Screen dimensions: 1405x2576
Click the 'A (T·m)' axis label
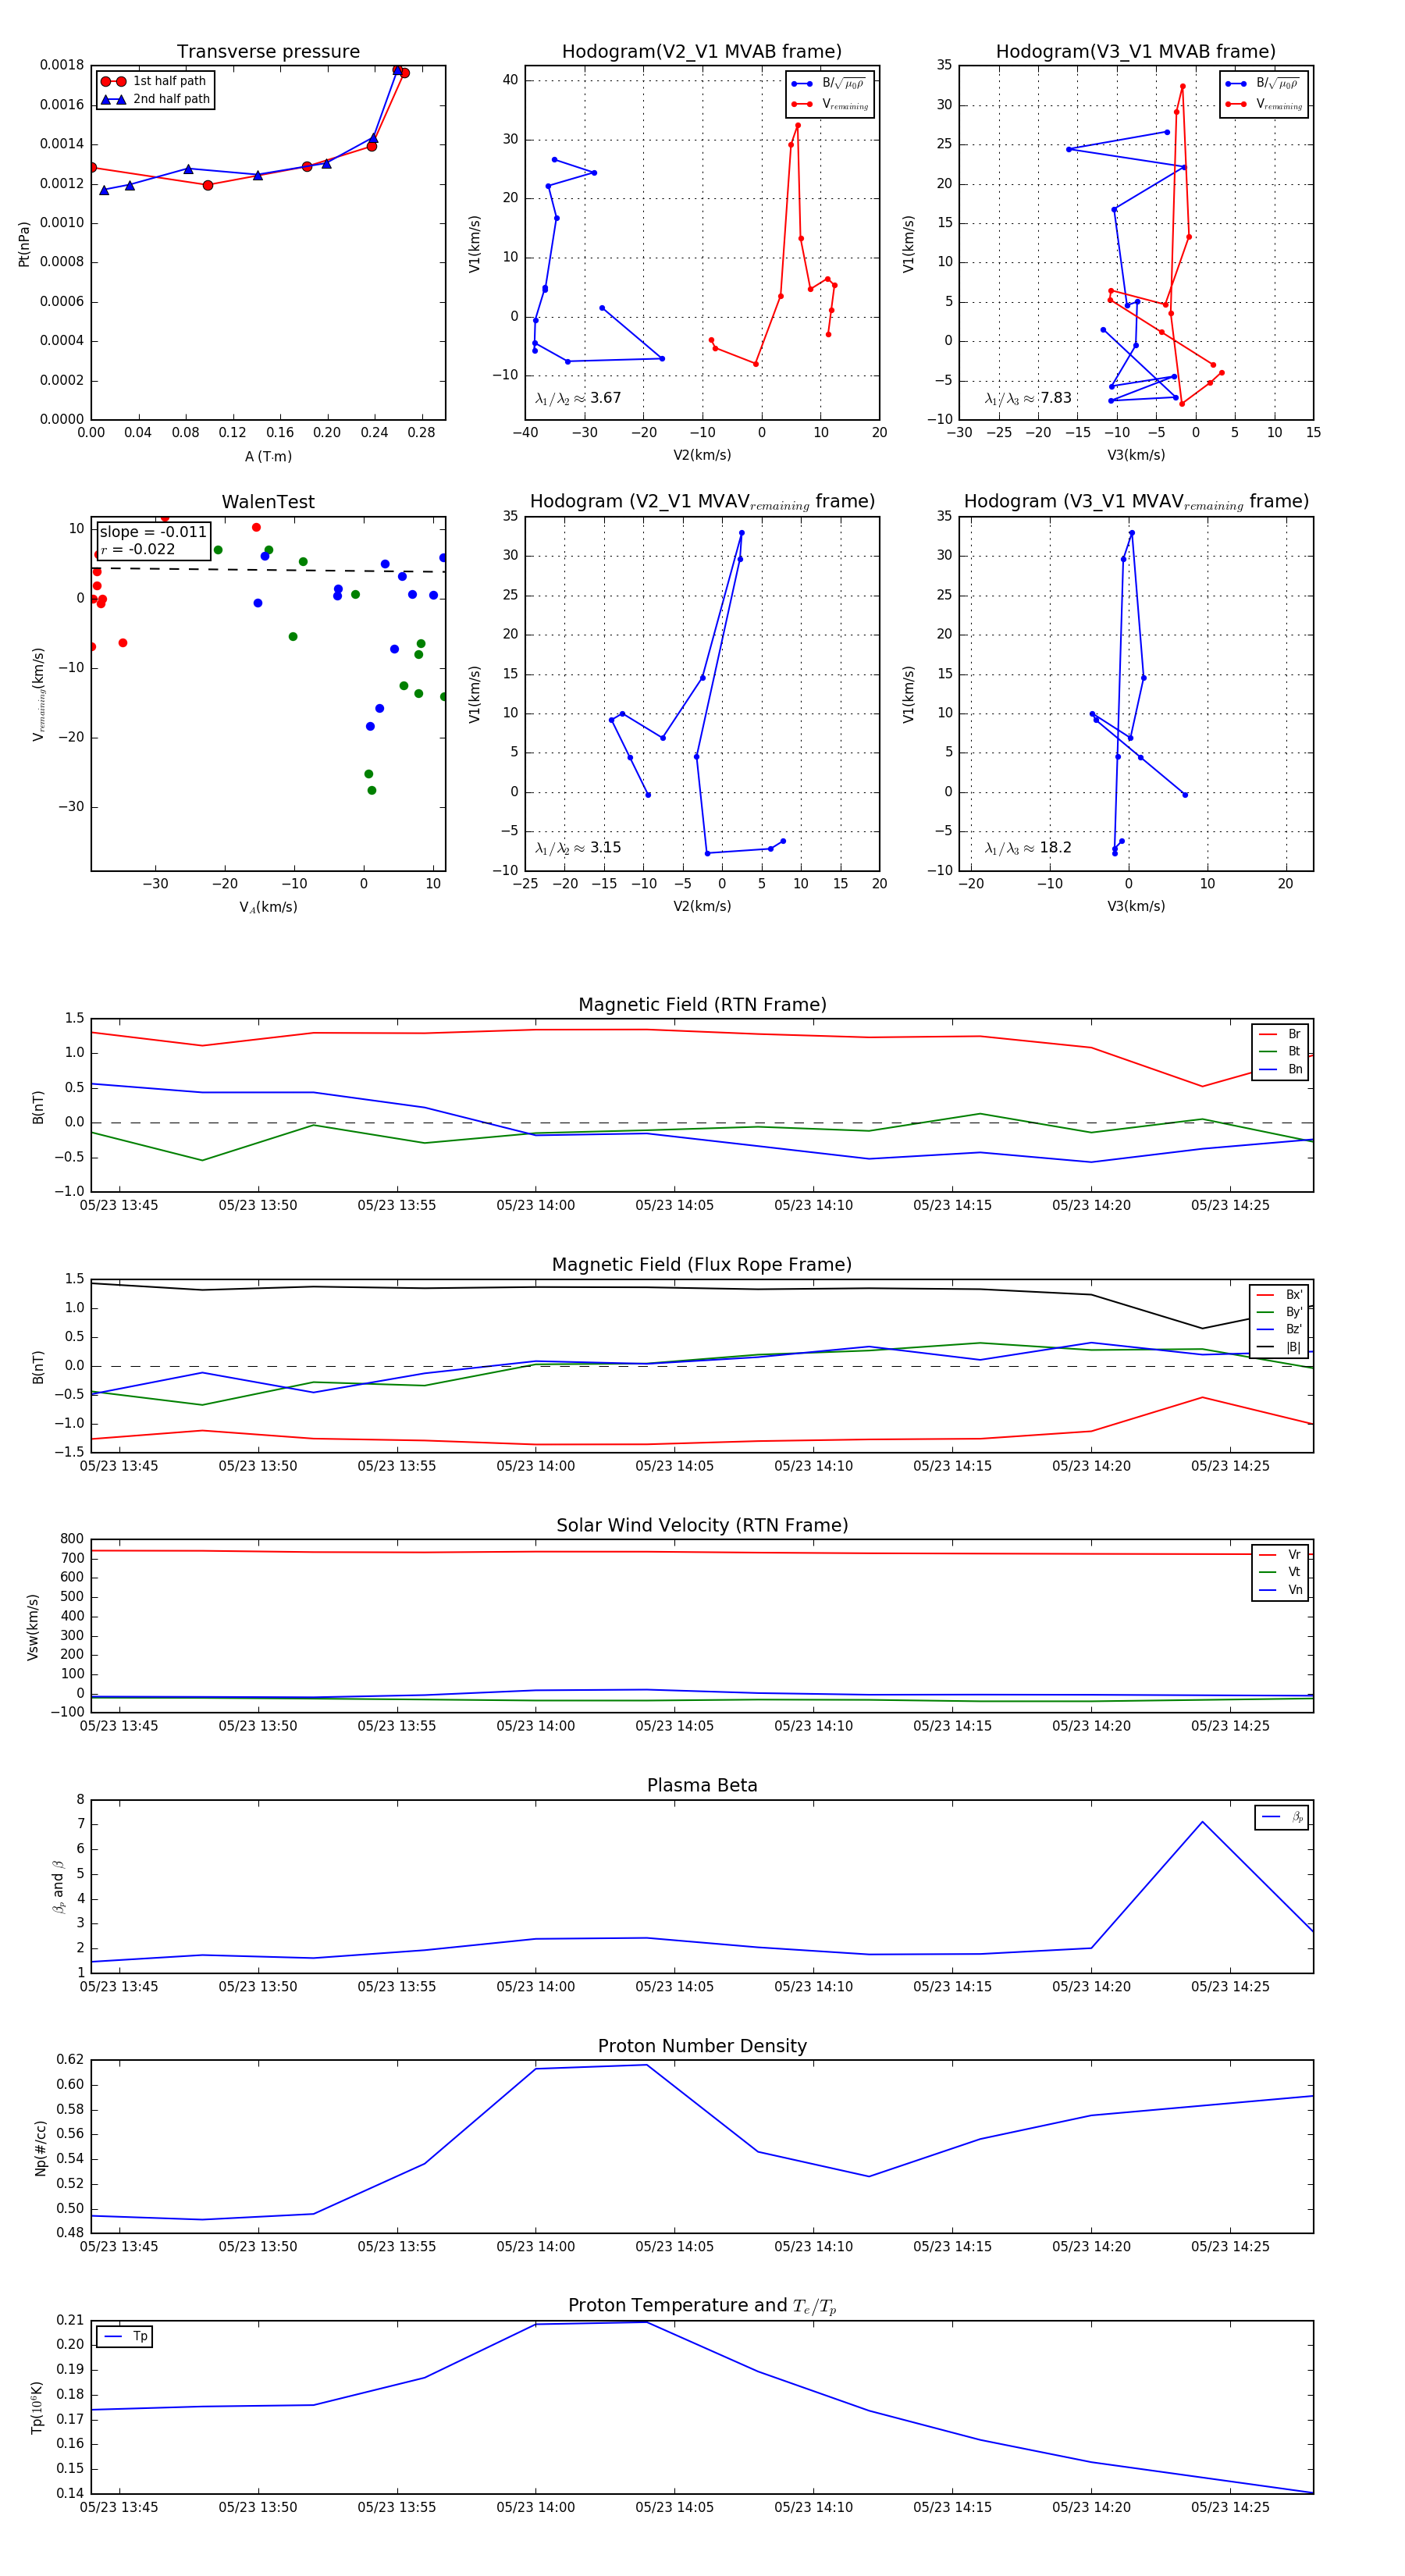click(x=268, y=457)
